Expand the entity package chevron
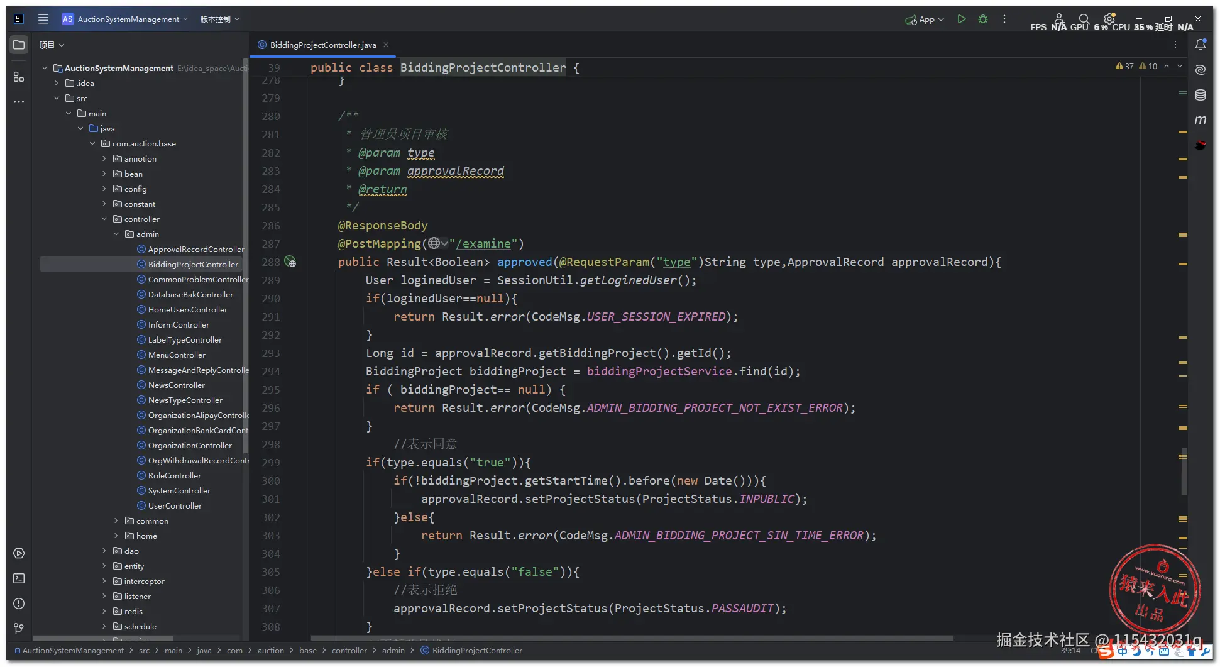 104,566
